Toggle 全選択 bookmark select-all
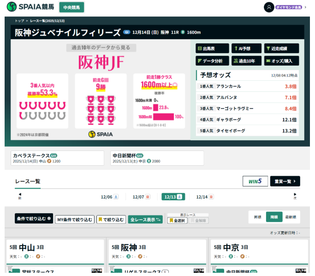This screenshot has width=315, height=276. click(177, 221)
